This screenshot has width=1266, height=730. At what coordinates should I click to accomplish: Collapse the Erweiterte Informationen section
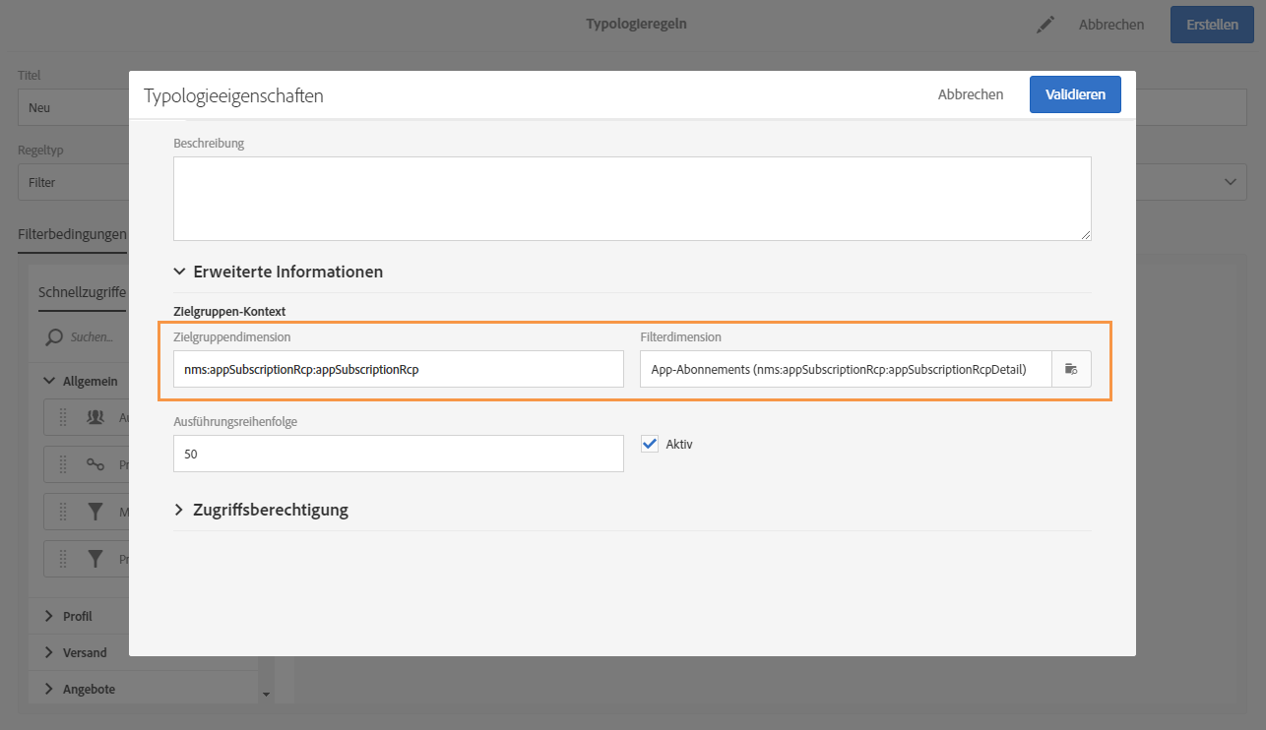point(179,272)
